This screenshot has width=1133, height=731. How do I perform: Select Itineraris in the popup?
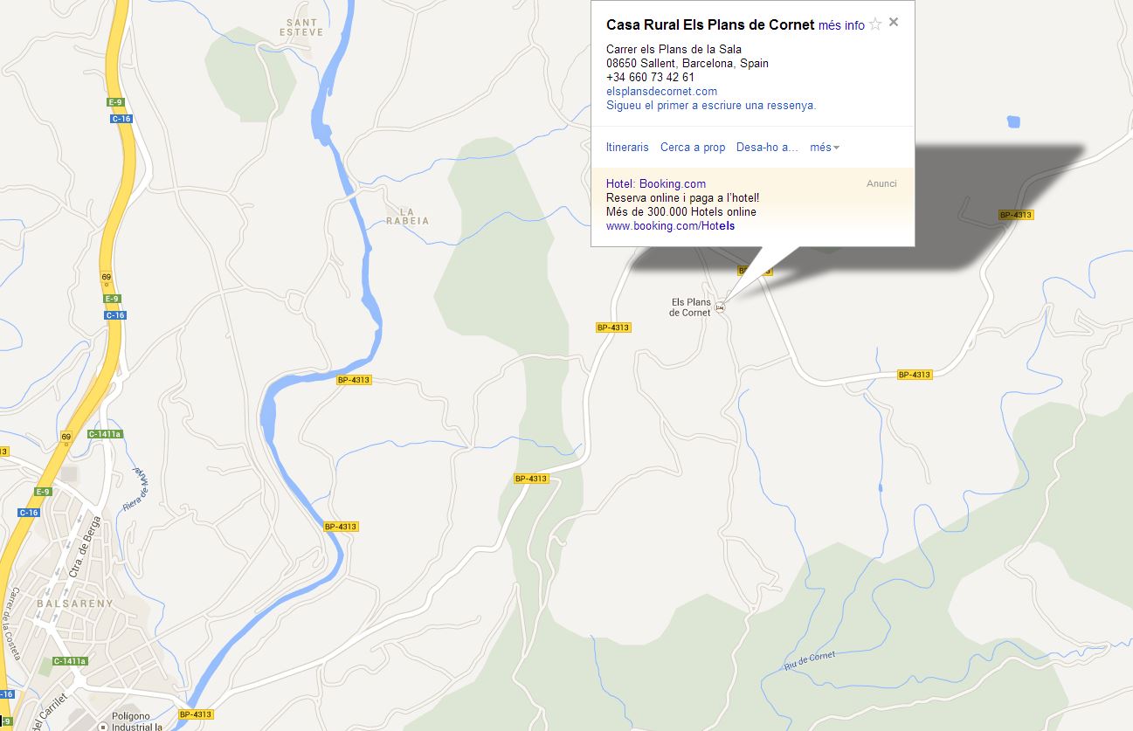(627, 148)
